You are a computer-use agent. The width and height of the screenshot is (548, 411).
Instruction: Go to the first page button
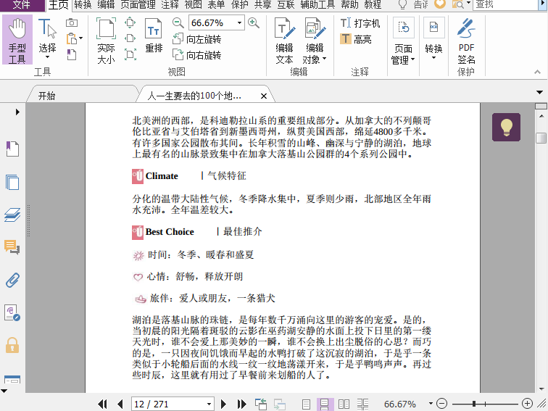pyautogui.click(x=102, y=404)
